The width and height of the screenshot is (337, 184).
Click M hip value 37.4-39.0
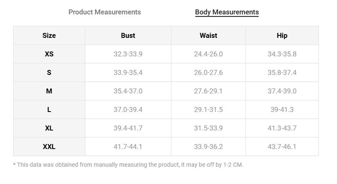(282, 91)
